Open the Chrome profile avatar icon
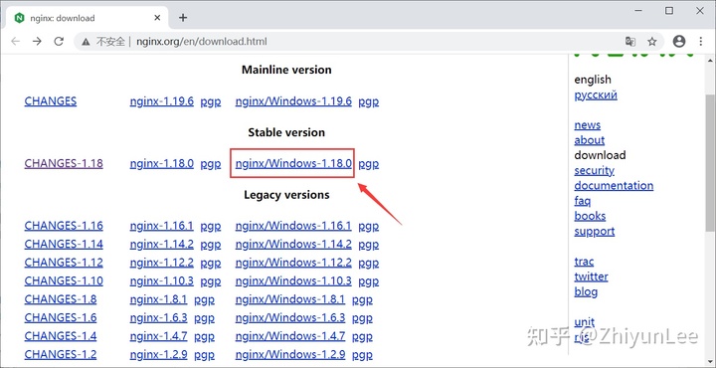Viewport: 716px width, 368px height. [679, 42]
